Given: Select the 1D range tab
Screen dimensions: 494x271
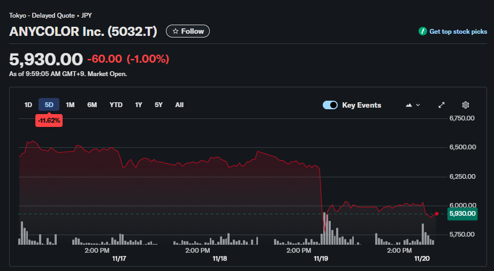Looking at the screenshot, I should point(28,104).
